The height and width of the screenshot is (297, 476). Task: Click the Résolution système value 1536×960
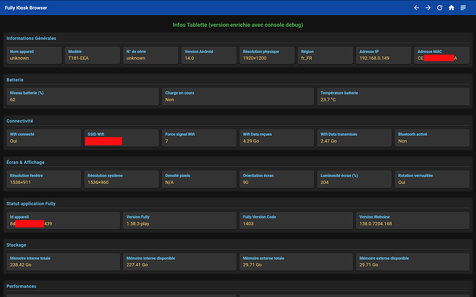(98, 183)
